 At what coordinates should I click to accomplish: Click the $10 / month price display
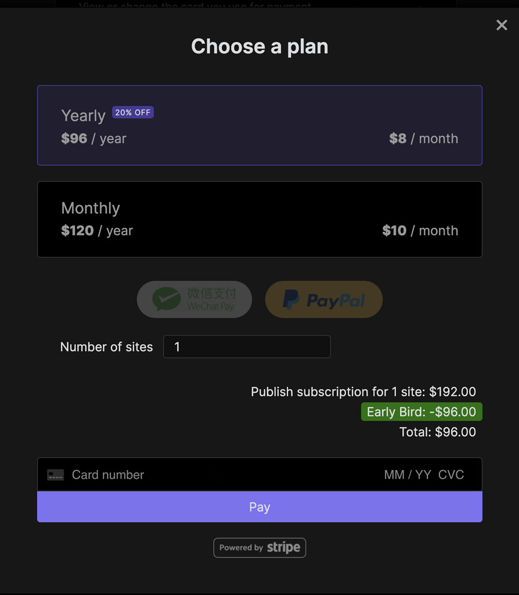point(420,230)
